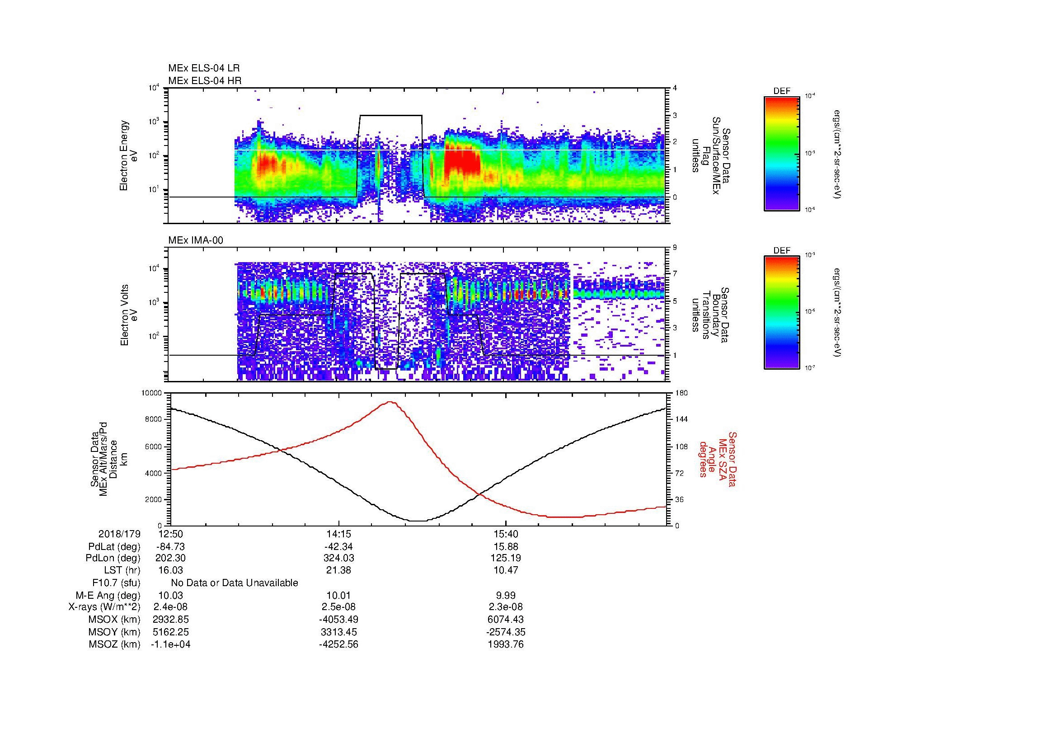Click the 'LST (hr)' row label
Screen dimensions: 1057x747
click(122, 570)
